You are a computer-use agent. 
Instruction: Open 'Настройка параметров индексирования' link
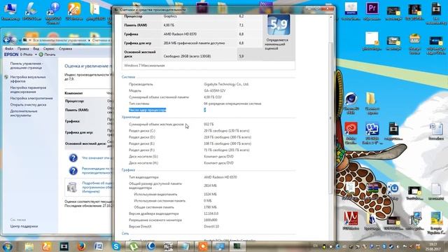[28, 90]
